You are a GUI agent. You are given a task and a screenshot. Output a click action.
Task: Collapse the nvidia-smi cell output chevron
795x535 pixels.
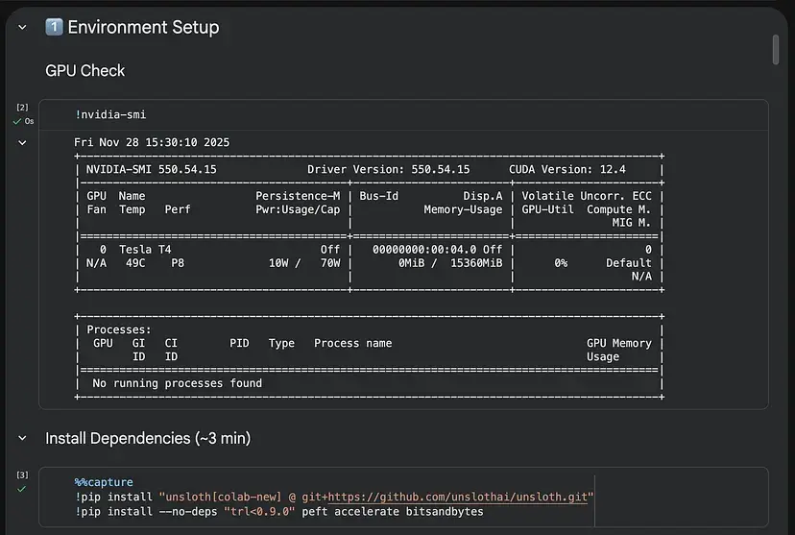click(22, 143)
